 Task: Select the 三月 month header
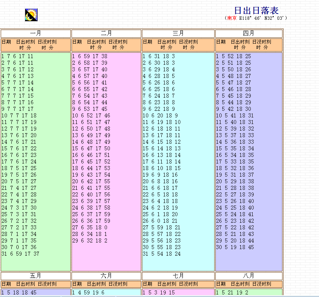tap(178, 33)
